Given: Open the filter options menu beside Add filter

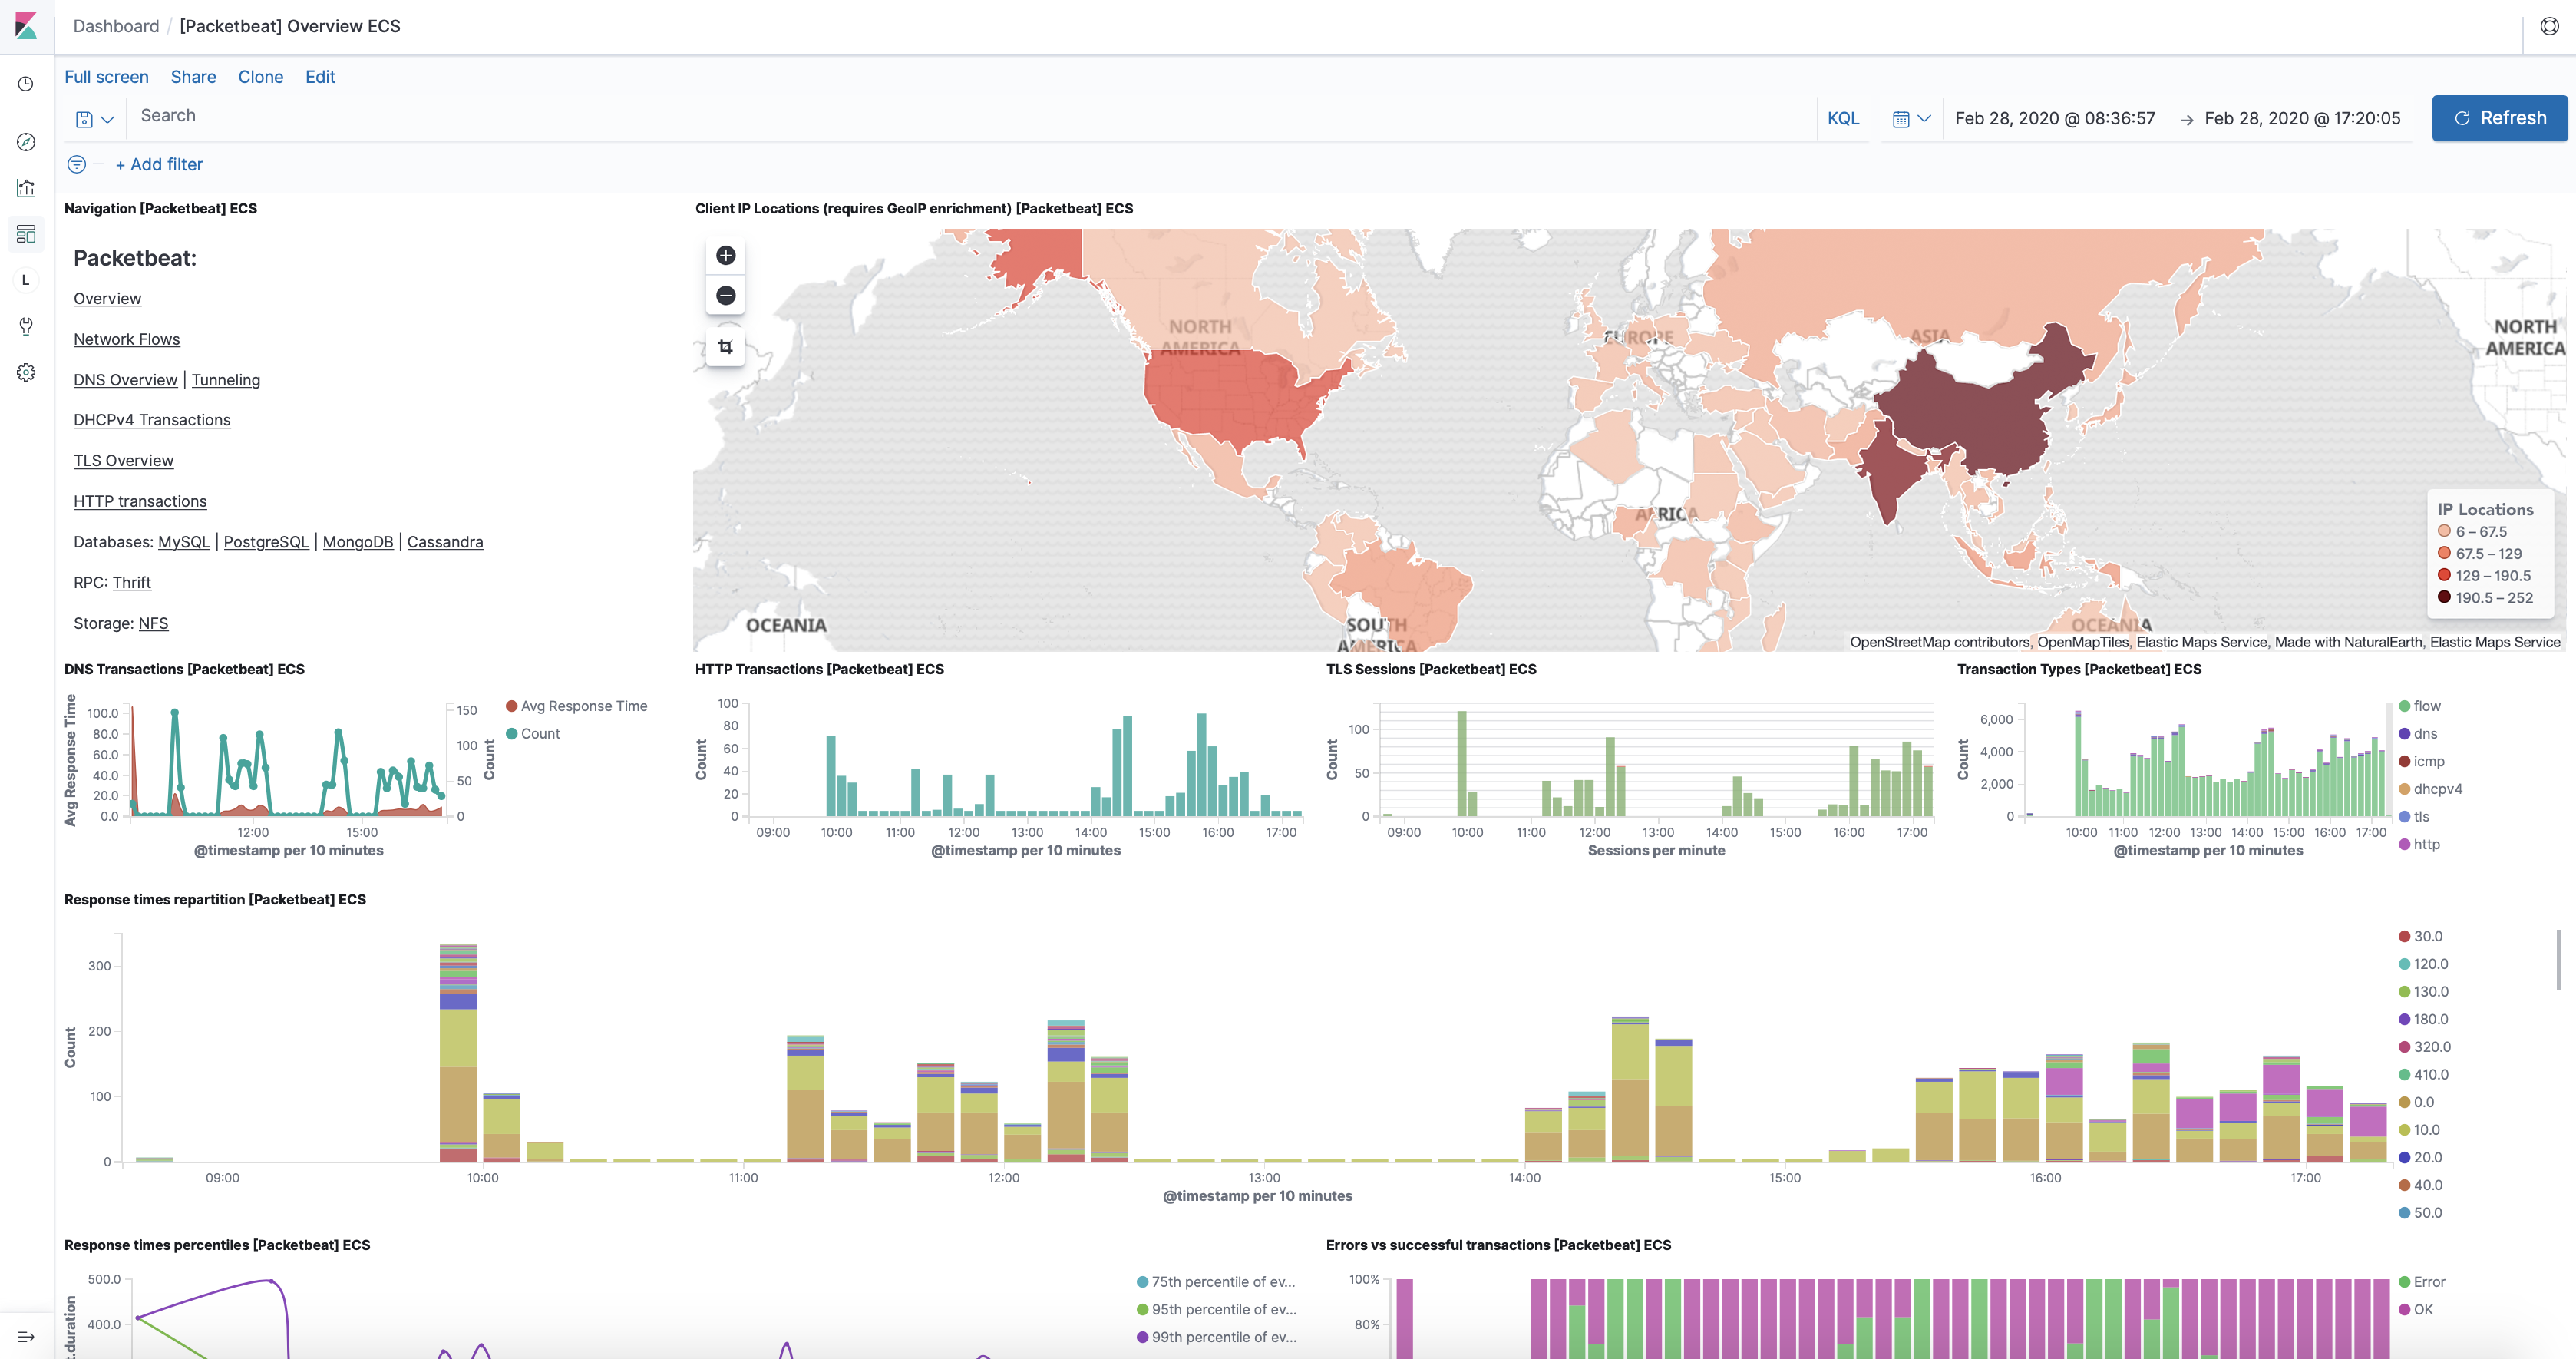Looking at the screenshot, I should 77,164.
